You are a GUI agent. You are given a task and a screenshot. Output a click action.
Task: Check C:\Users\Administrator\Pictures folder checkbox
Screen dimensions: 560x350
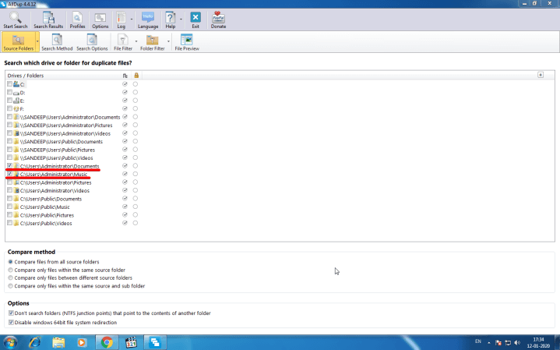9,182
